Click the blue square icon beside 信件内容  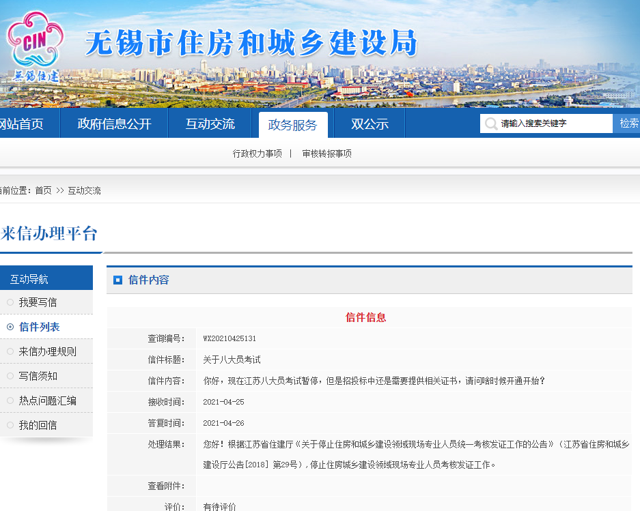coord(117,280)
